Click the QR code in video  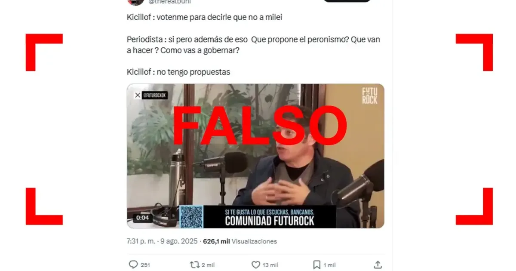[191, 216]
